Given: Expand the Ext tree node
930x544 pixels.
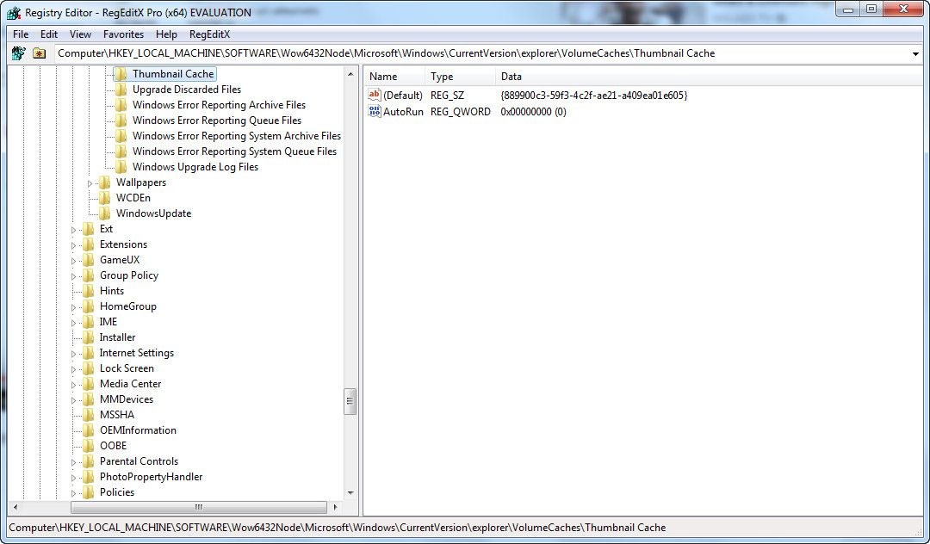Looking at the screenshot, I should pos(74,228).
